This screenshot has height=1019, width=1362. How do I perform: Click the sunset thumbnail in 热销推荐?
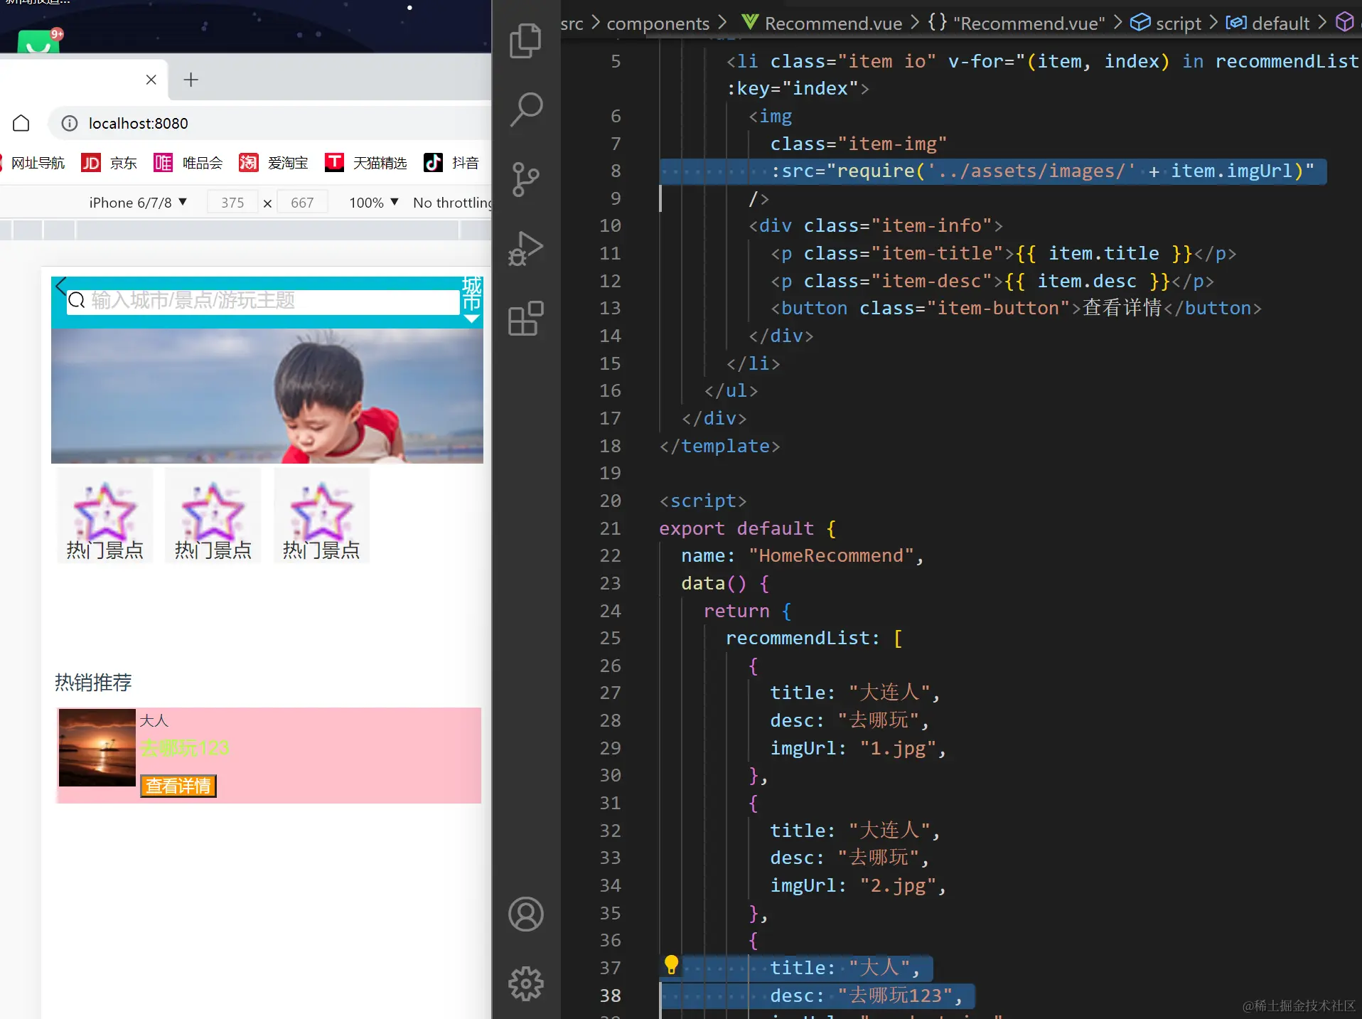point(97,747)
